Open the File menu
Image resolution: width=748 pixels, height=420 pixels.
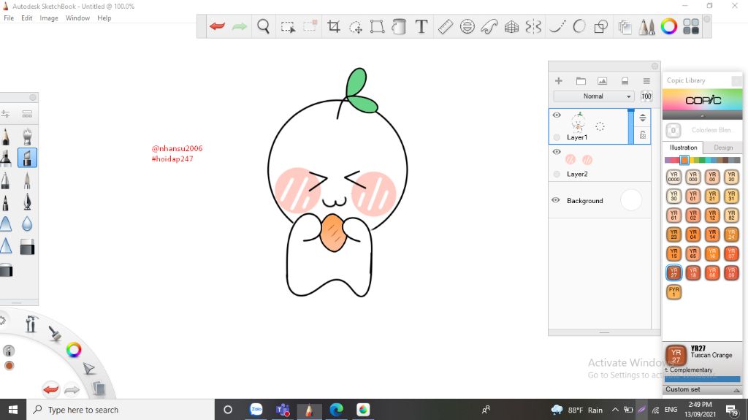tap(9, 18)
